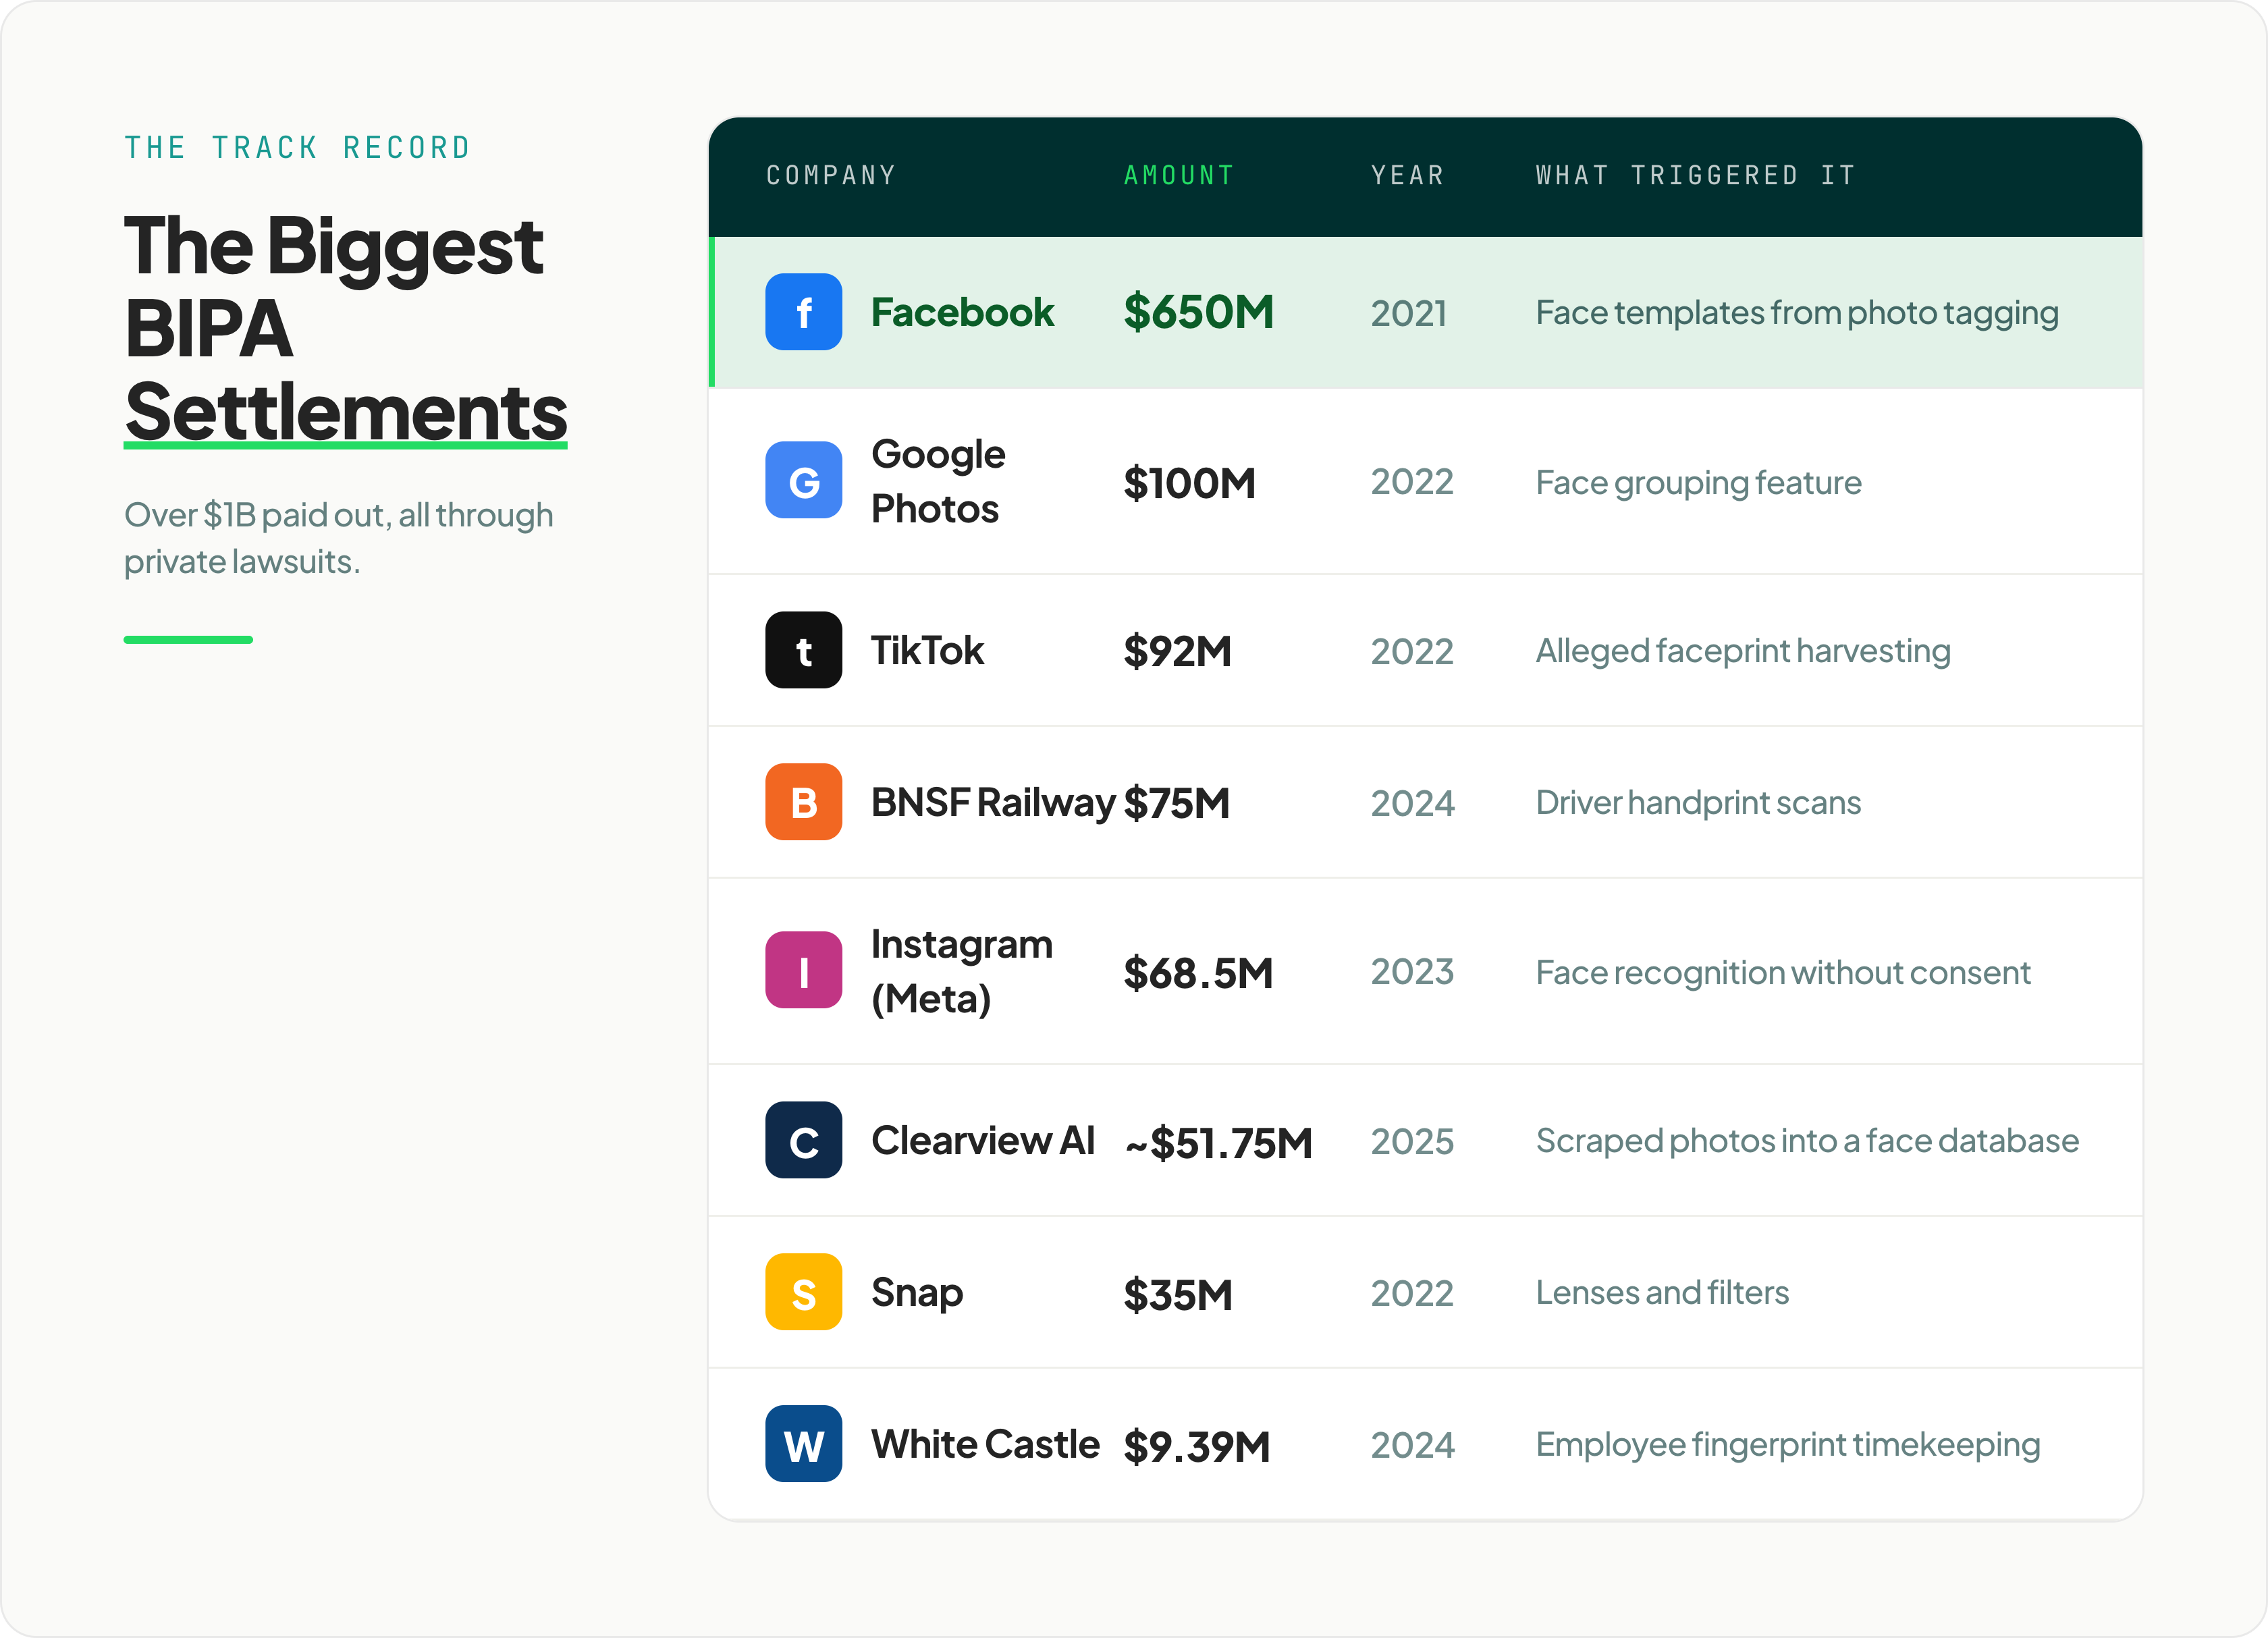Click 'Lenses and filters' text
The height and width of the screenshot is (1638, 2268).
(x=1662, y=1293)
